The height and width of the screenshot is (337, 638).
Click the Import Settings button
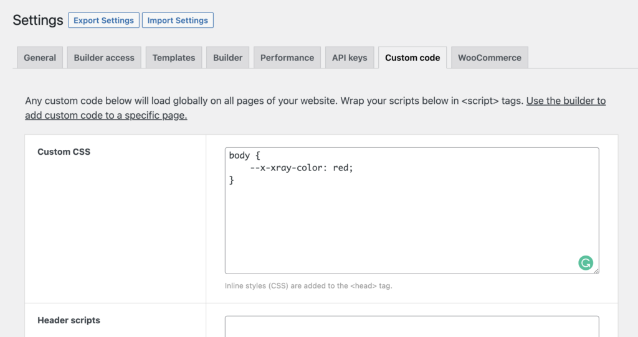178,21
